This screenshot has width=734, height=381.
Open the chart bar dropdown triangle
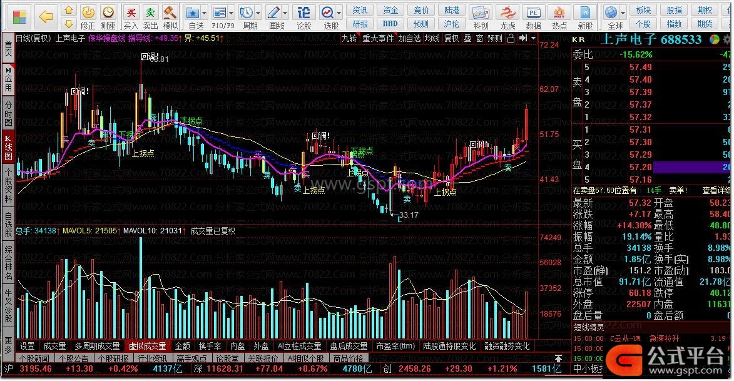coord(533,38)
